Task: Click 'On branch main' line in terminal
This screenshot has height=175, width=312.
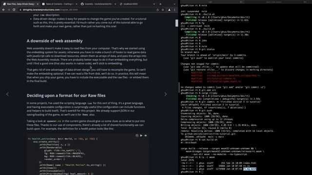Action: [x=190, y=52]
